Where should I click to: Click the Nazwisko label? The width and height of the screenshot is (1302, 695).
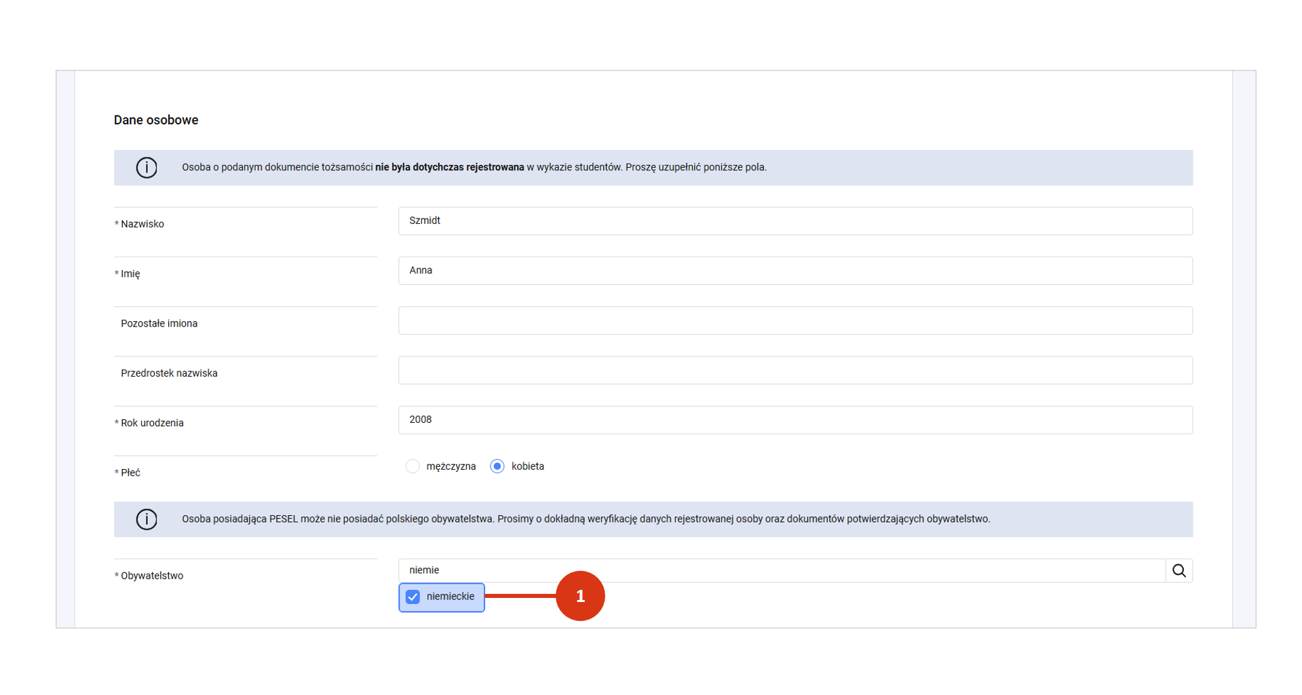point(142,224)
